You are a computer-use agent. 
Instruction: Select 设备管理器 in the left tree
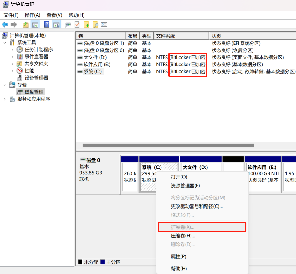[x=36, y=78]
